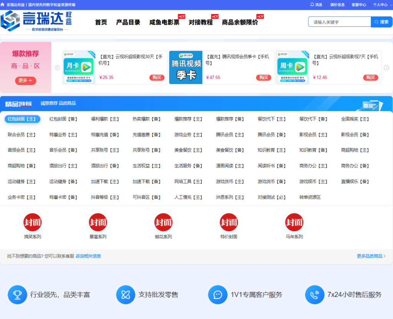The image size is (393, 319).
Task: Open the 烟花系列 cover icon
Action: click(x=163, y=221)
